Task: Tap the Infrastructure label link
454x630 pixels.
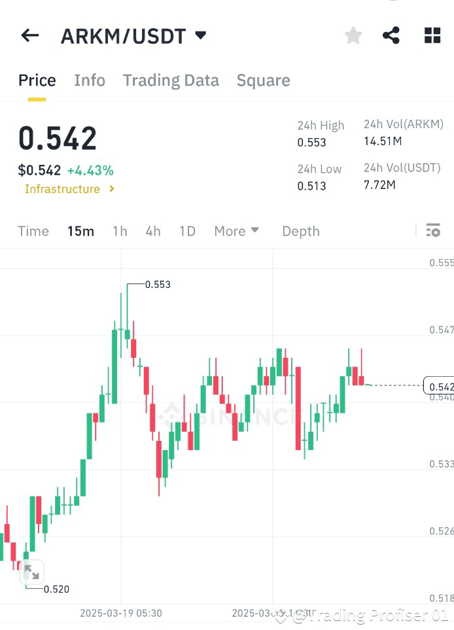Action: 62,189
